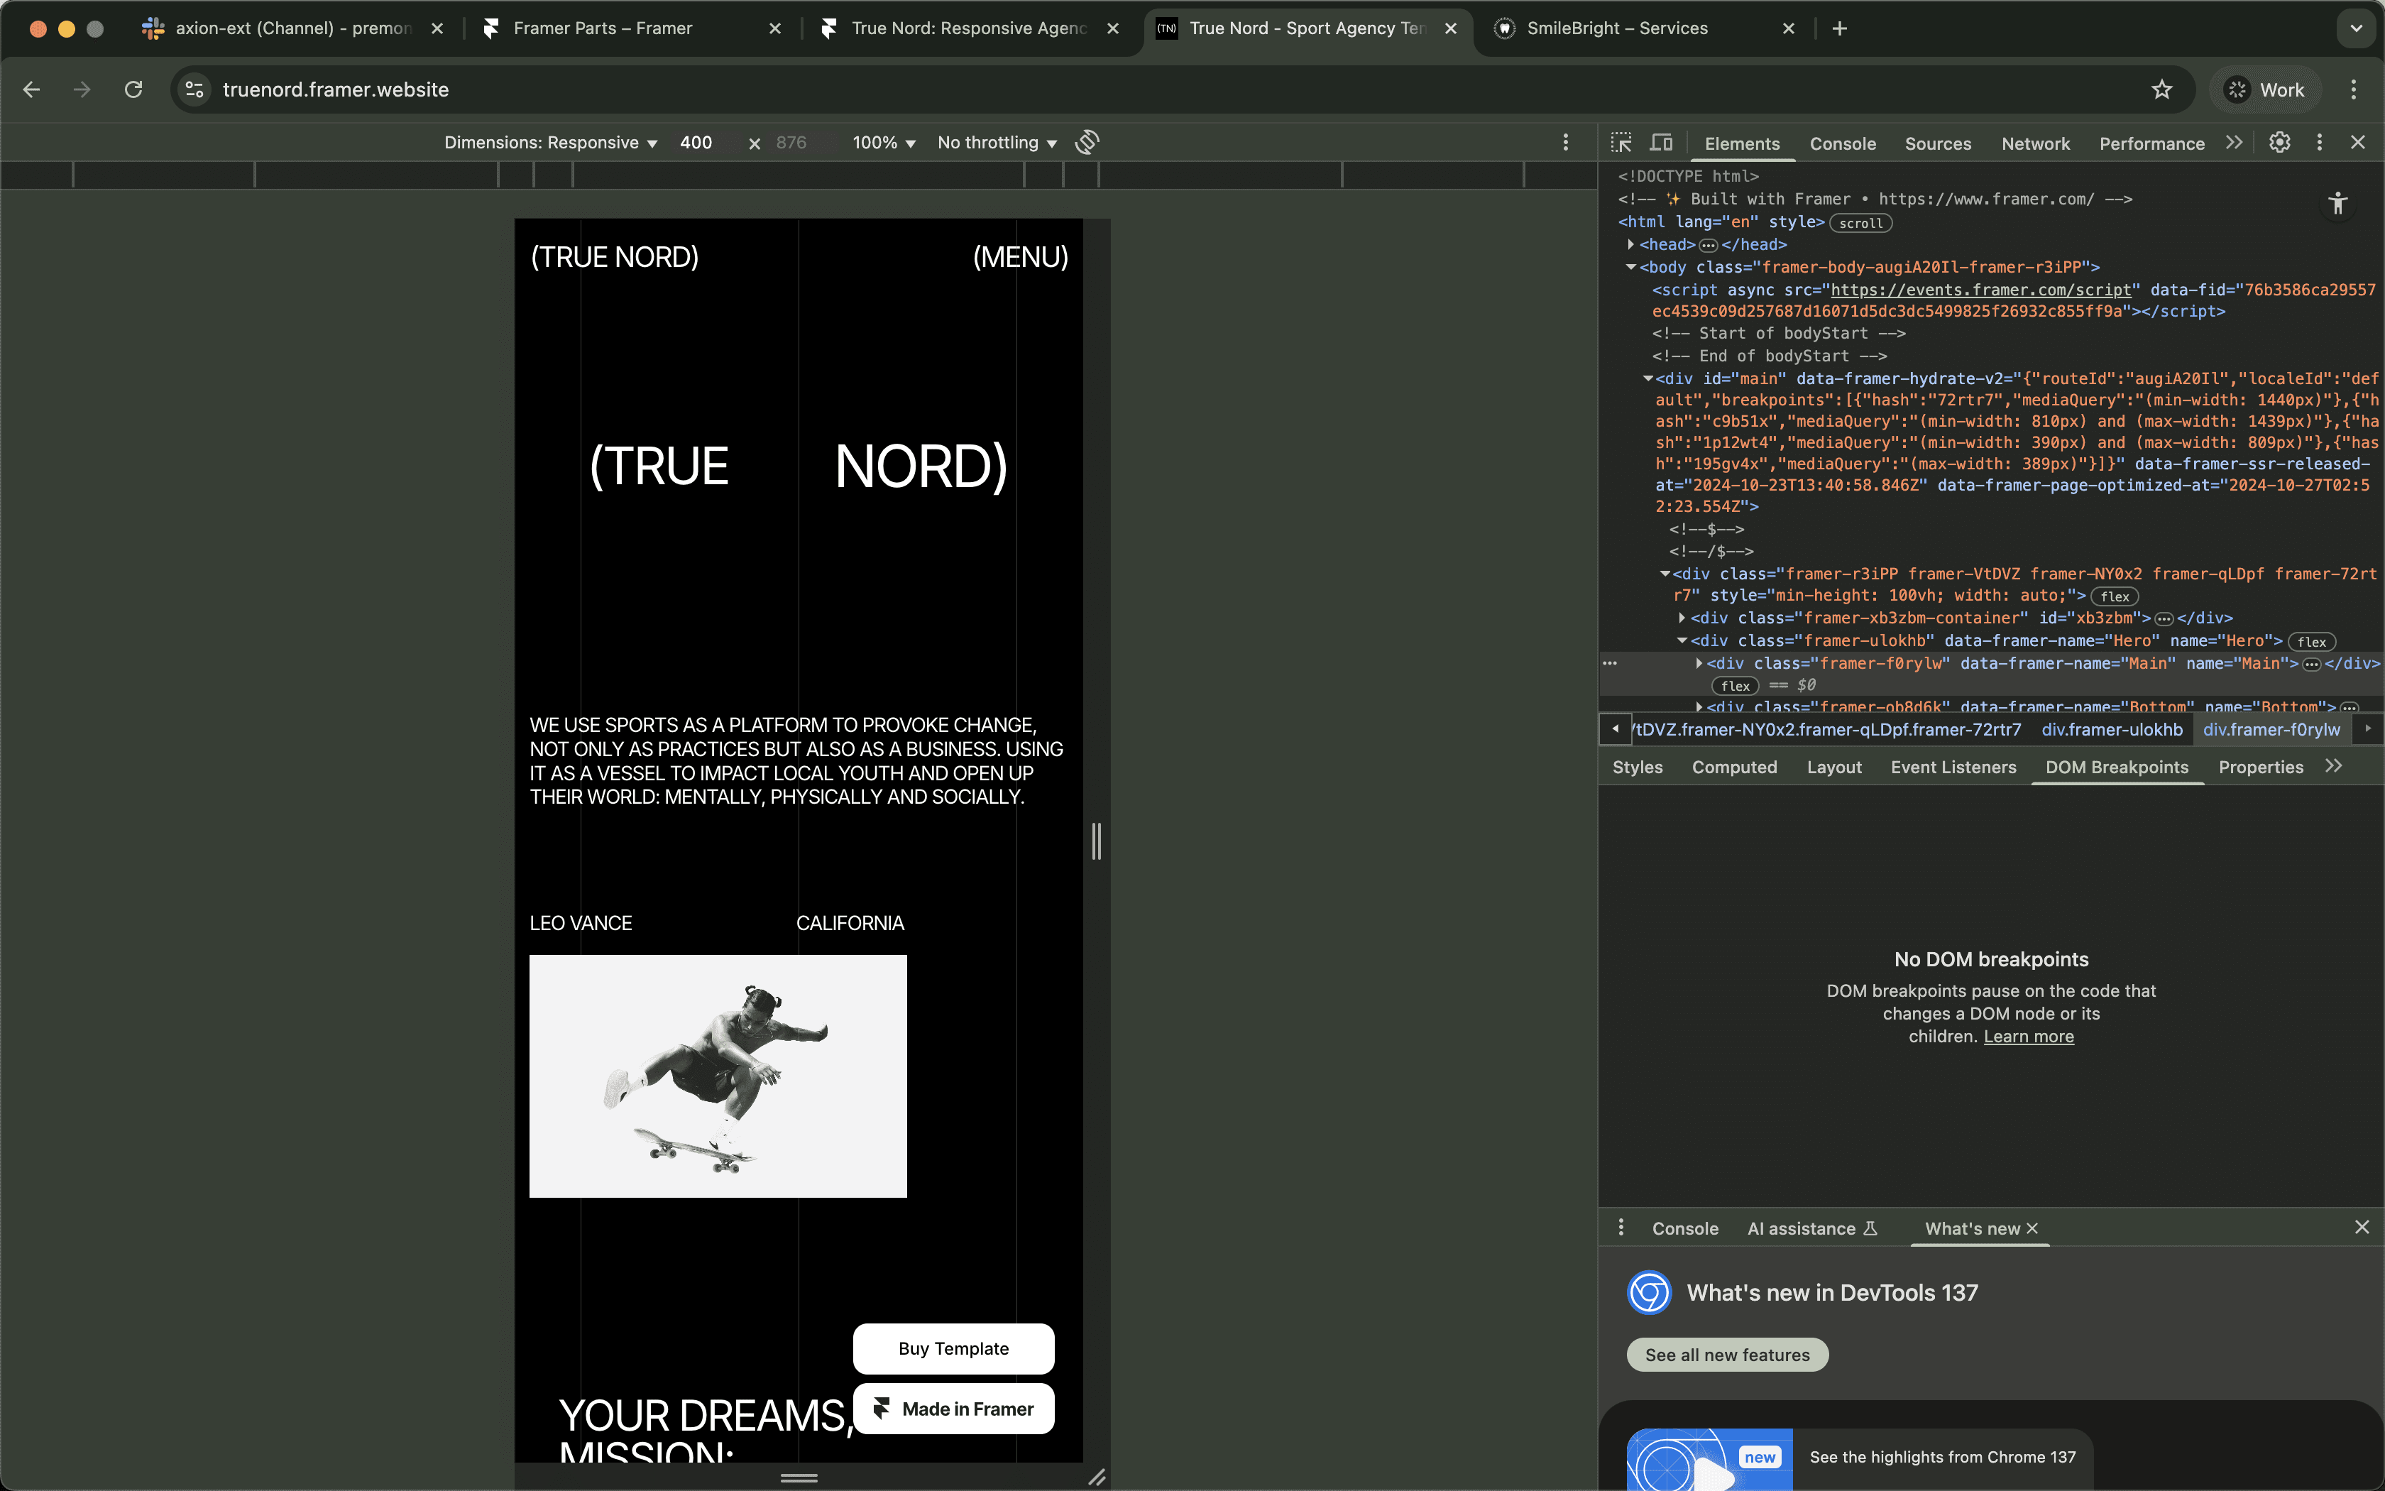This screenshot has height=1491, width=2385.
Task: Collapse the body element node
Action: coord(1631,267)
